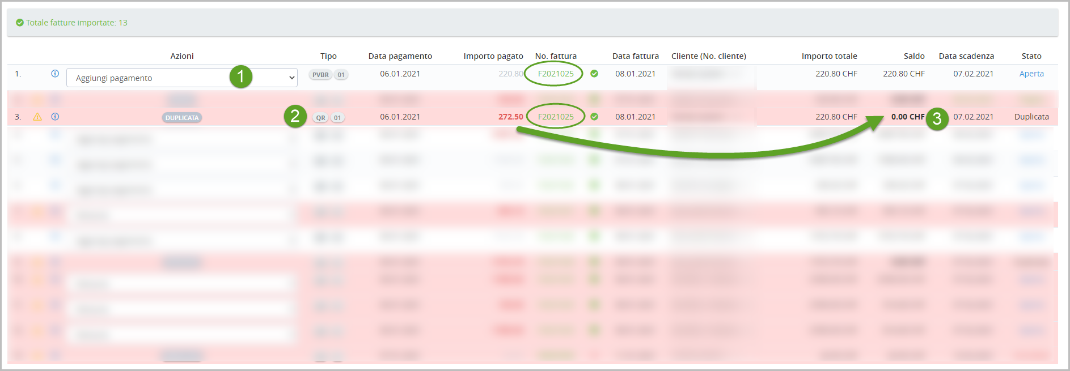Open the info icon in row 3

55,117
